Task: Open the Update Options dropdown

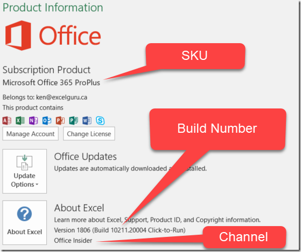Action: (25, 171)
